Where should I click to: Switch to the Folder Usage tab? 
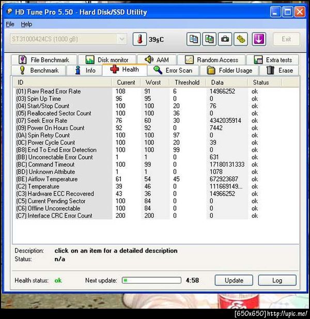tap(229, 70)
